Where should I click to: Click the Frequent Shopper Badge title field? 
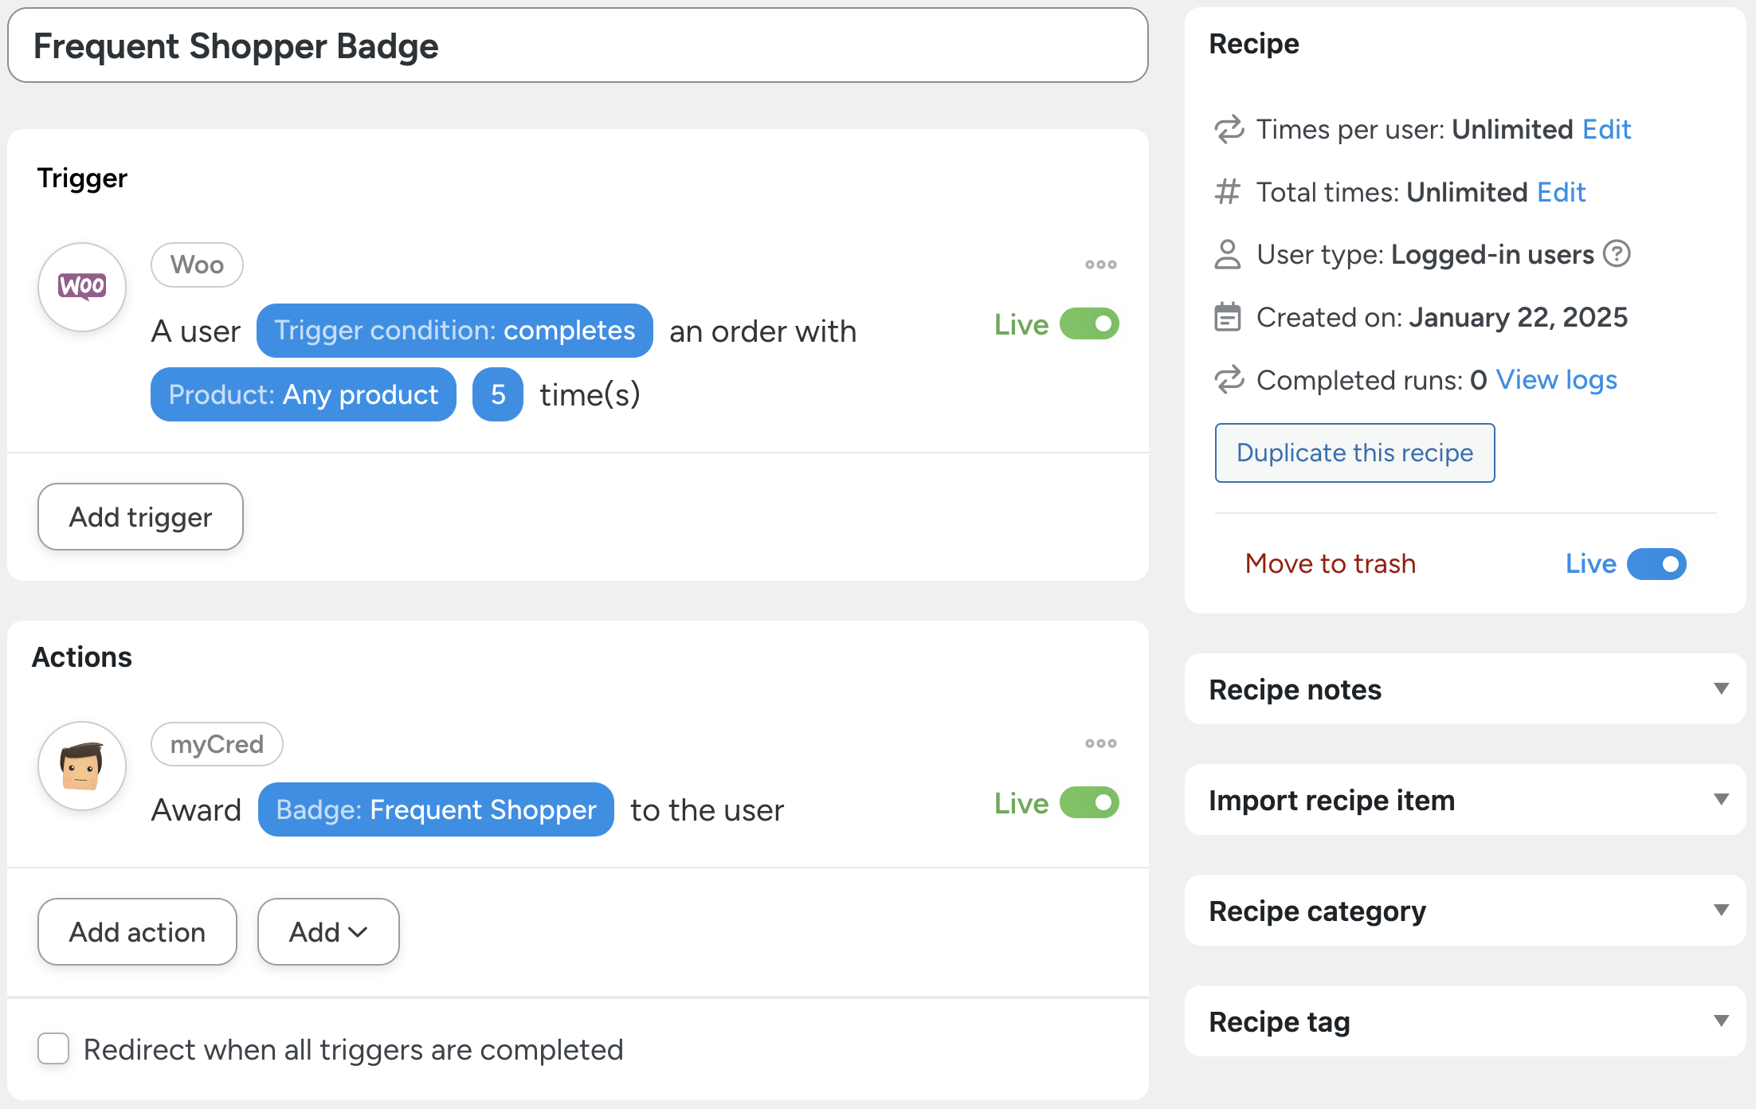[x=578, y=46]
